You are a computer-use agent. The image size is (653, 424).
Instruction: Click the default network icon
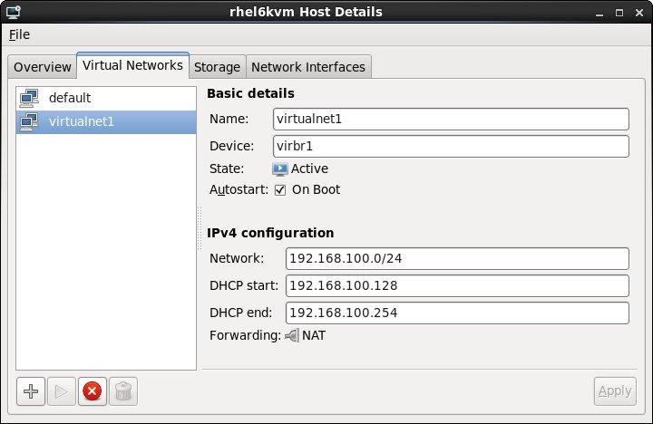[29, 98]
